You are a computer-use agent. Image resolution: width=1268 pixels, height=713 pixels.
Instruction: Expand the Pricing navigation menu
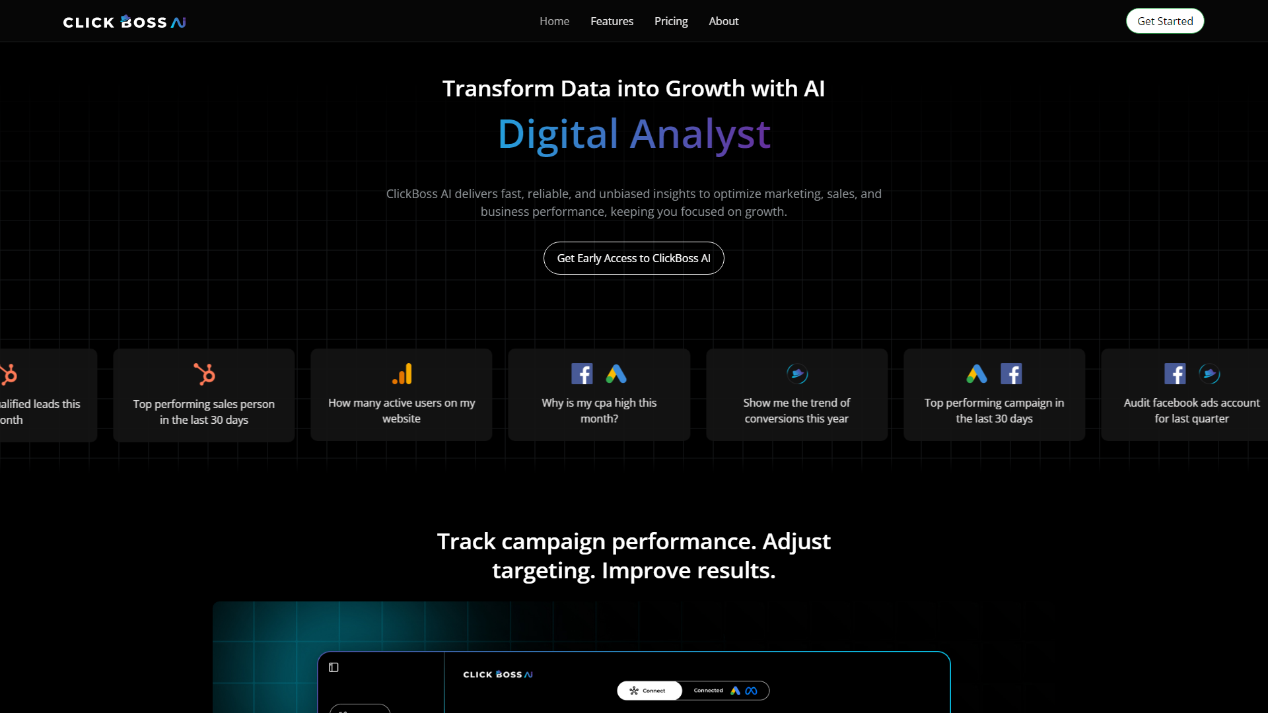(670, 21)
